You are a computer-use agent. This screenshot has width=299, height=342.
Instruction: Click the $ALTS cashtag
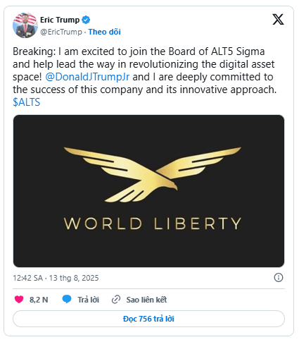(x=27, y=102)
